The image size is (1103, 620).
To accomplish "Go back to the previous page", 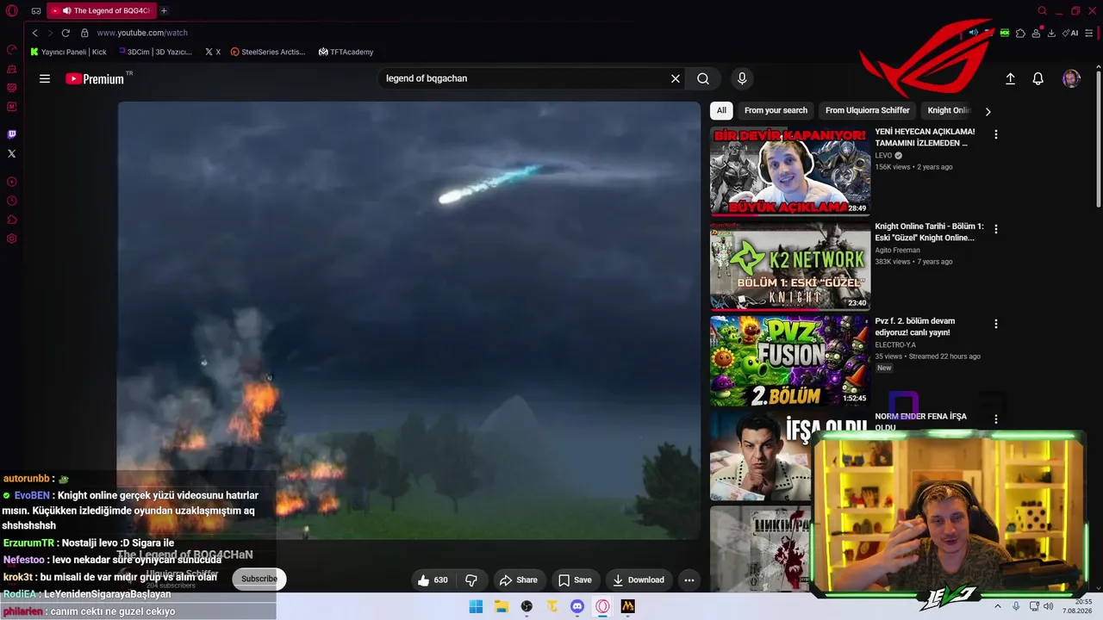I will pyautogui.click(x=34, y=33).
